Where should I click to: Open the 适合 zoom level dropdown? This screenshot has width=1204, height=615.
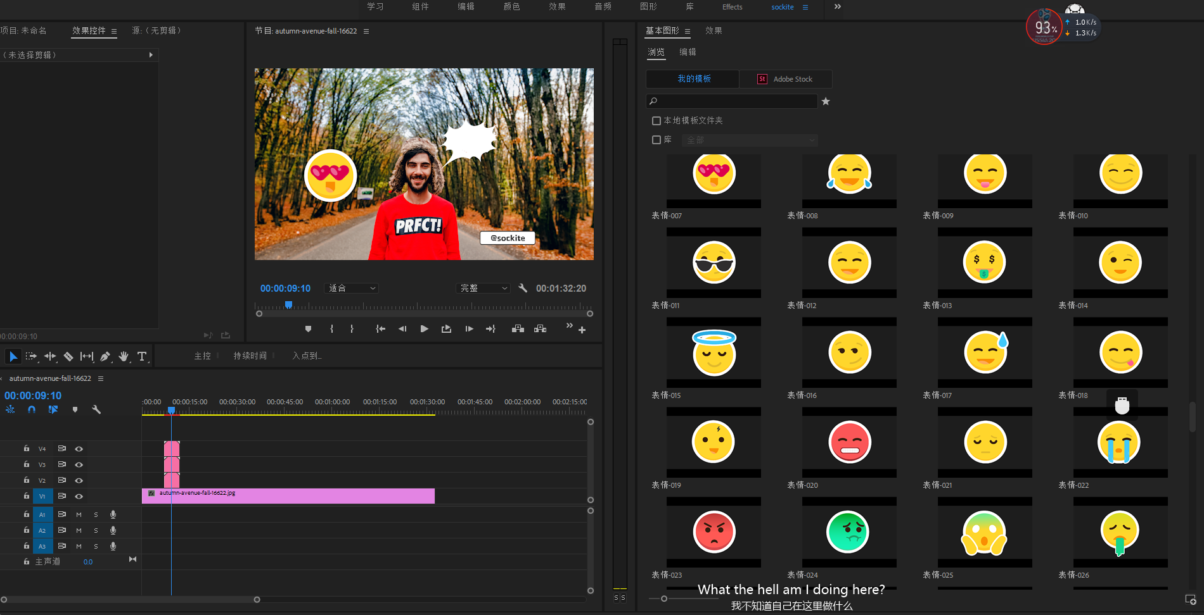pos(352,288)
